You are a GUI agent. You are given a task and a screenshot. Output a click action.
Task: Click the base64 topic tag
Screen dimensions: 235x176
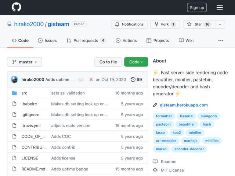tap(186, 116)
